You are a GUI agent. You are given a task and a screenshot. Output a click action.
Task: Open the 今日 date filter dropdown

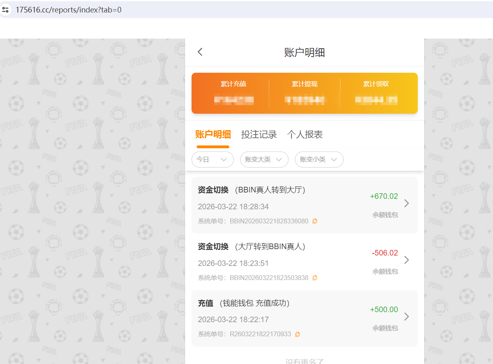pos(212,160)
